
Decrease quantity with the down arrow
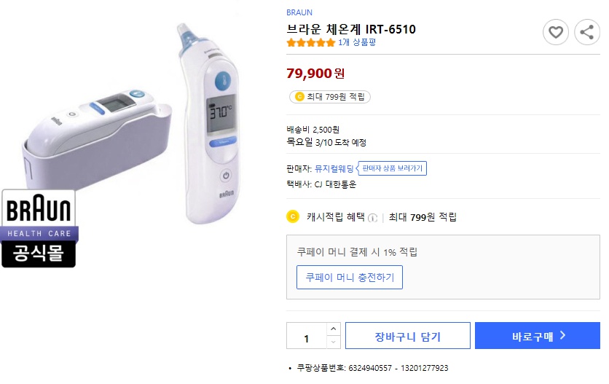333,342
